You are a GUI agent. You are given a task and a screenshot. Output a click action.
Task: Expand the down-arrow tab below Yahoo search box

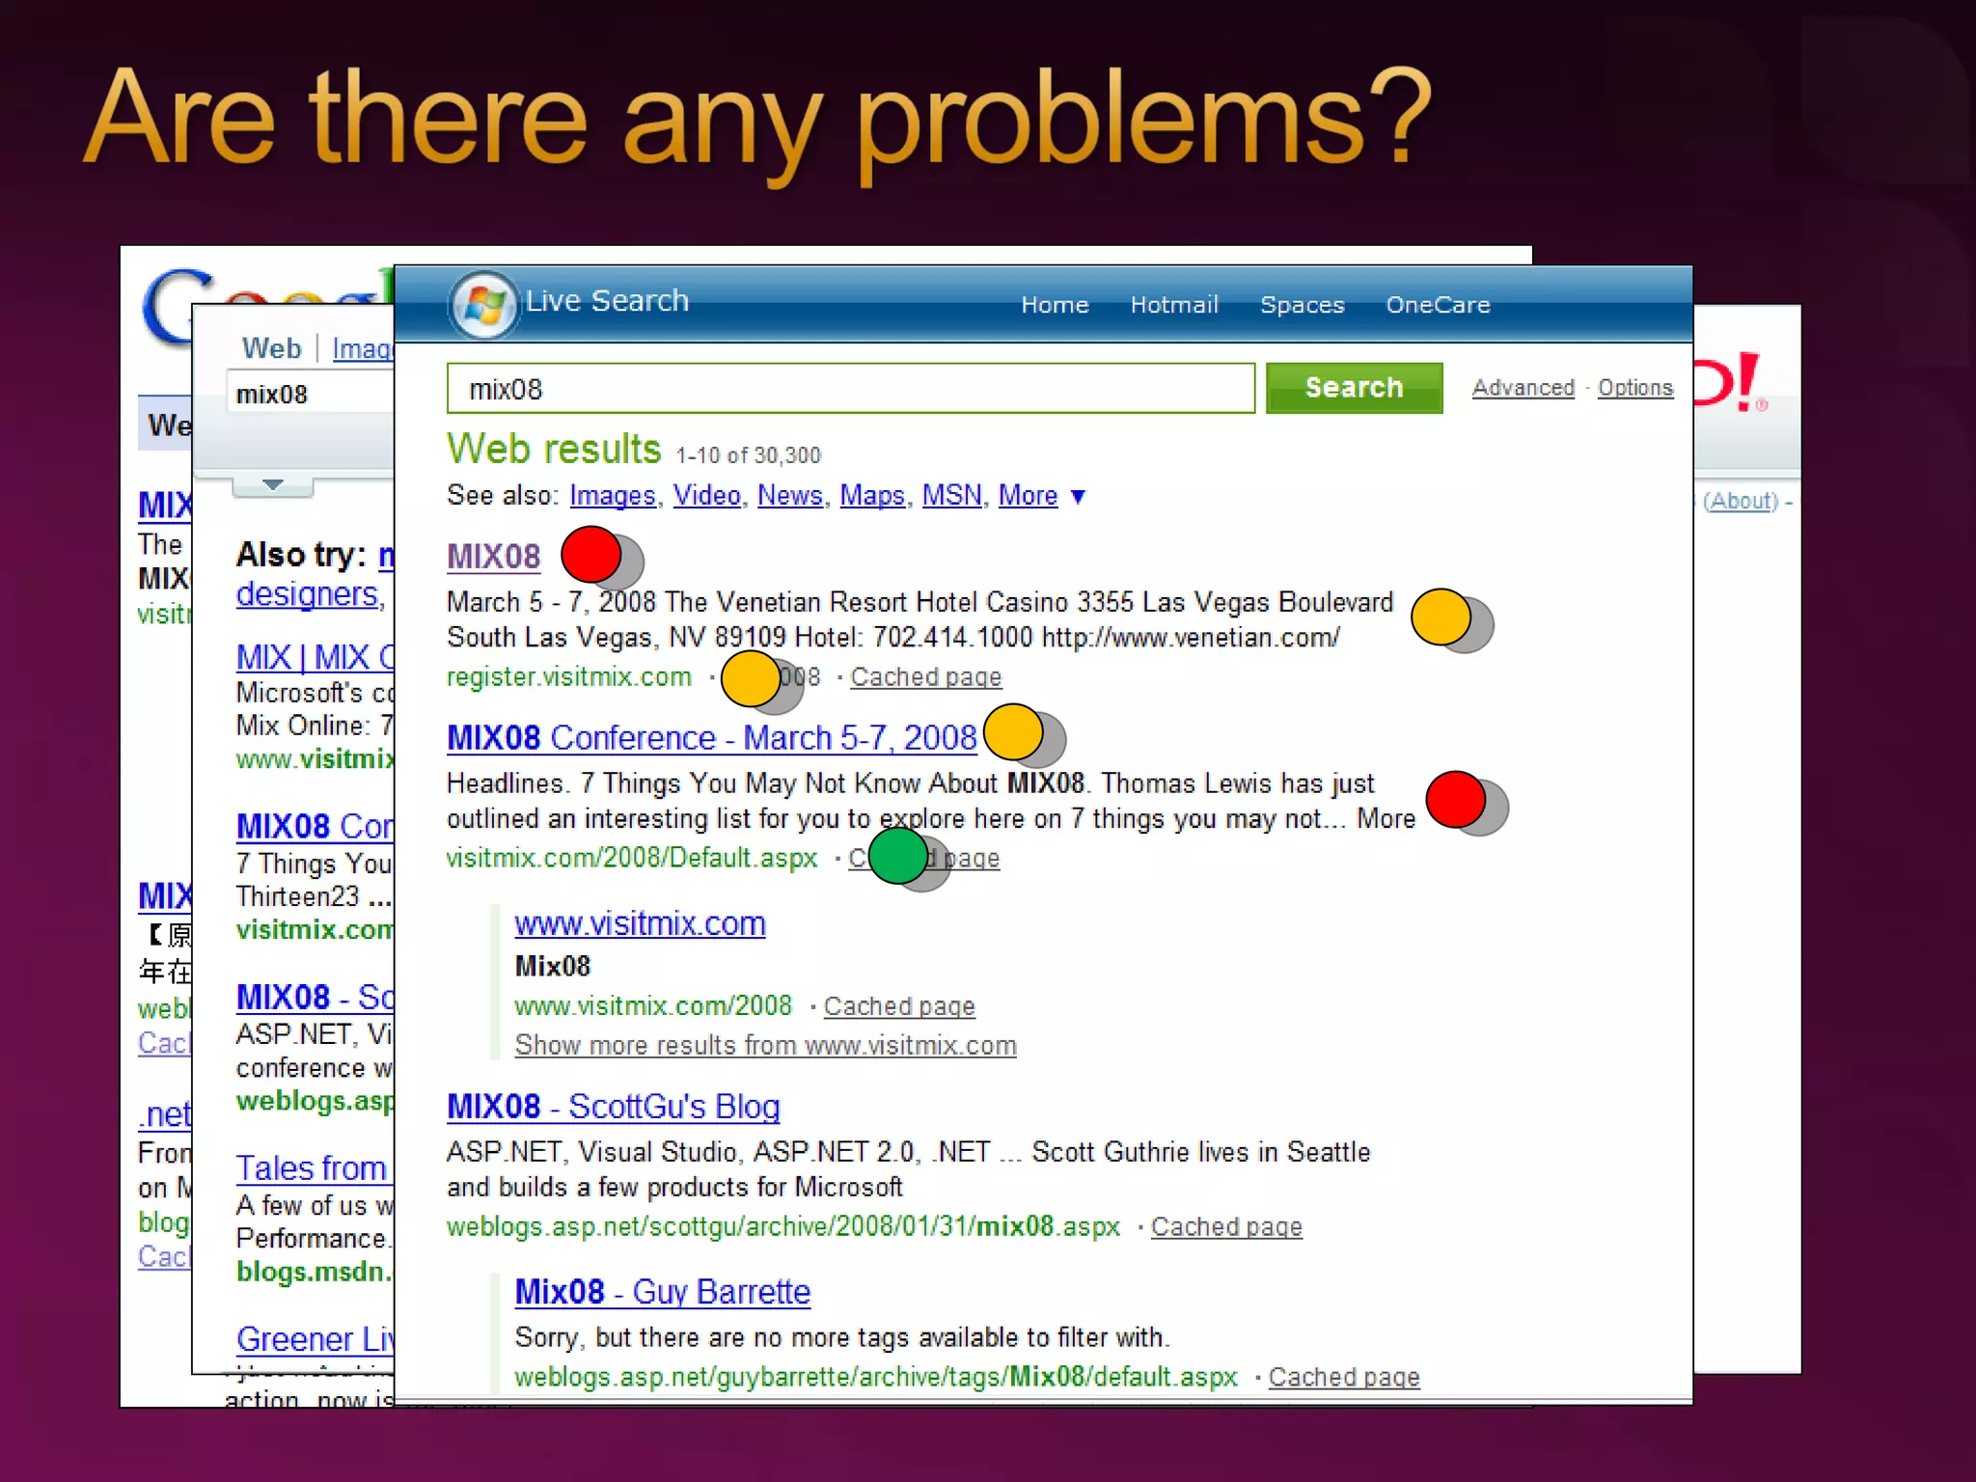(273, 485)
